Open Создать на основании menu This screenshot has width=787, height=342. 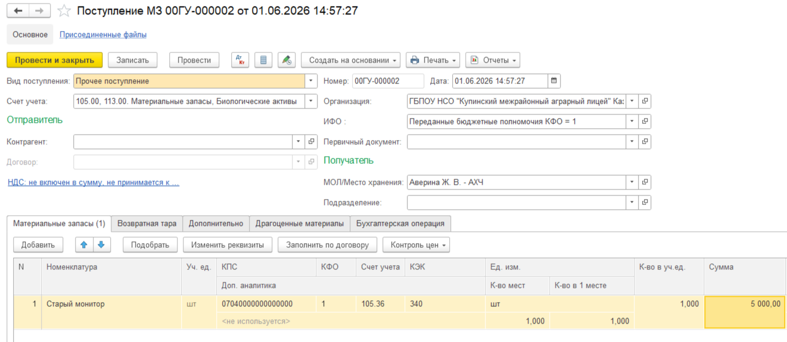tap(351, 60)
